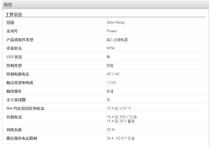Click the Ithe 约定封闭发热电流 label
210x146 pixels.
coord(25,108)
